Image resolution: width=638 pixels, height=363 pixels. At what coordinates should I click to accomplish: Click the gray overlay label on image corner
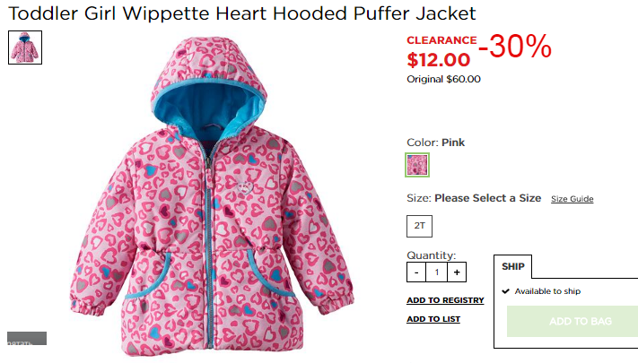27,338
